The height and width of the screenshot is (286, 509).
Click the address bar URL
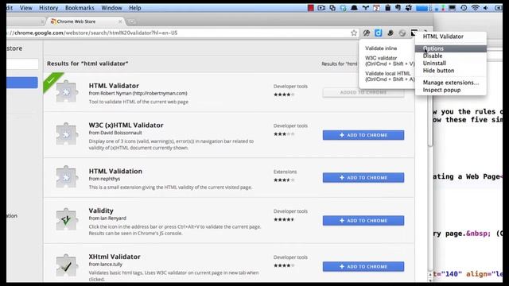(x=95, y=33)
